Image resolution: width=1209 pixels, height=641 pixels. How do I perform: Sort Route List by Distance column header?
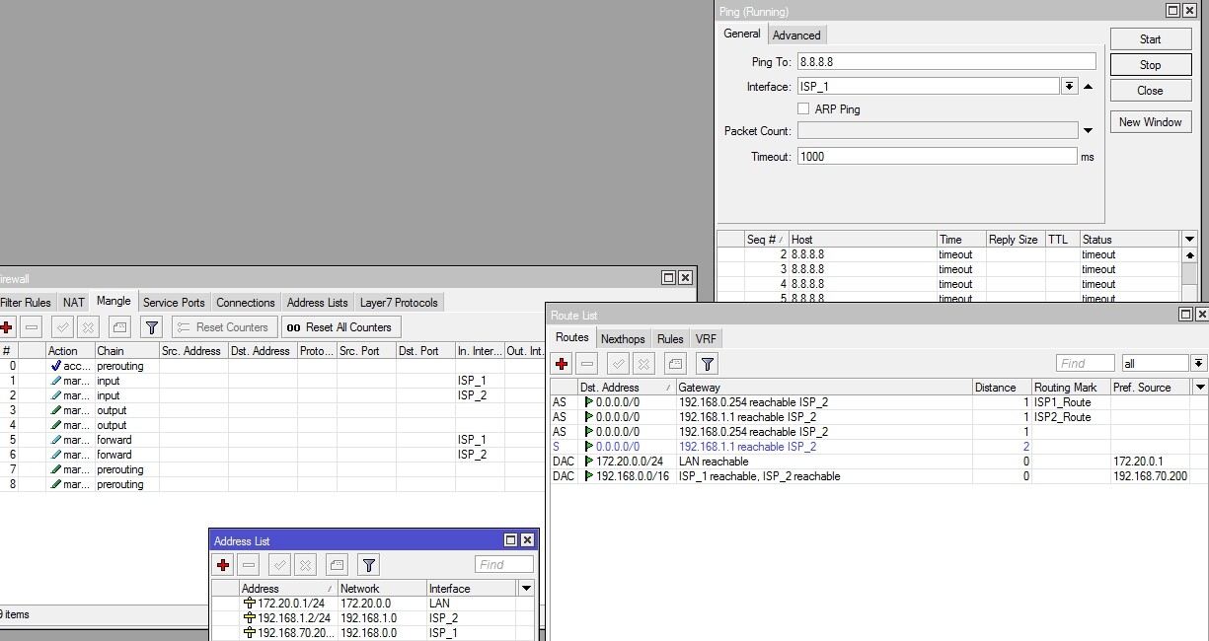[x=1002, y=388]
